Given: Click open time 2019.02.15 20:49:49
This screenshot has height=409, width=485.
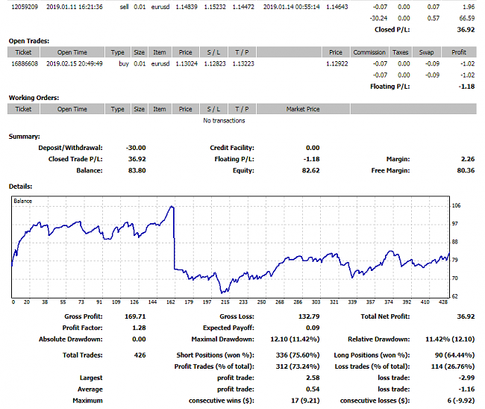Looking at the screenshot, I should click(x=74, y=63).
